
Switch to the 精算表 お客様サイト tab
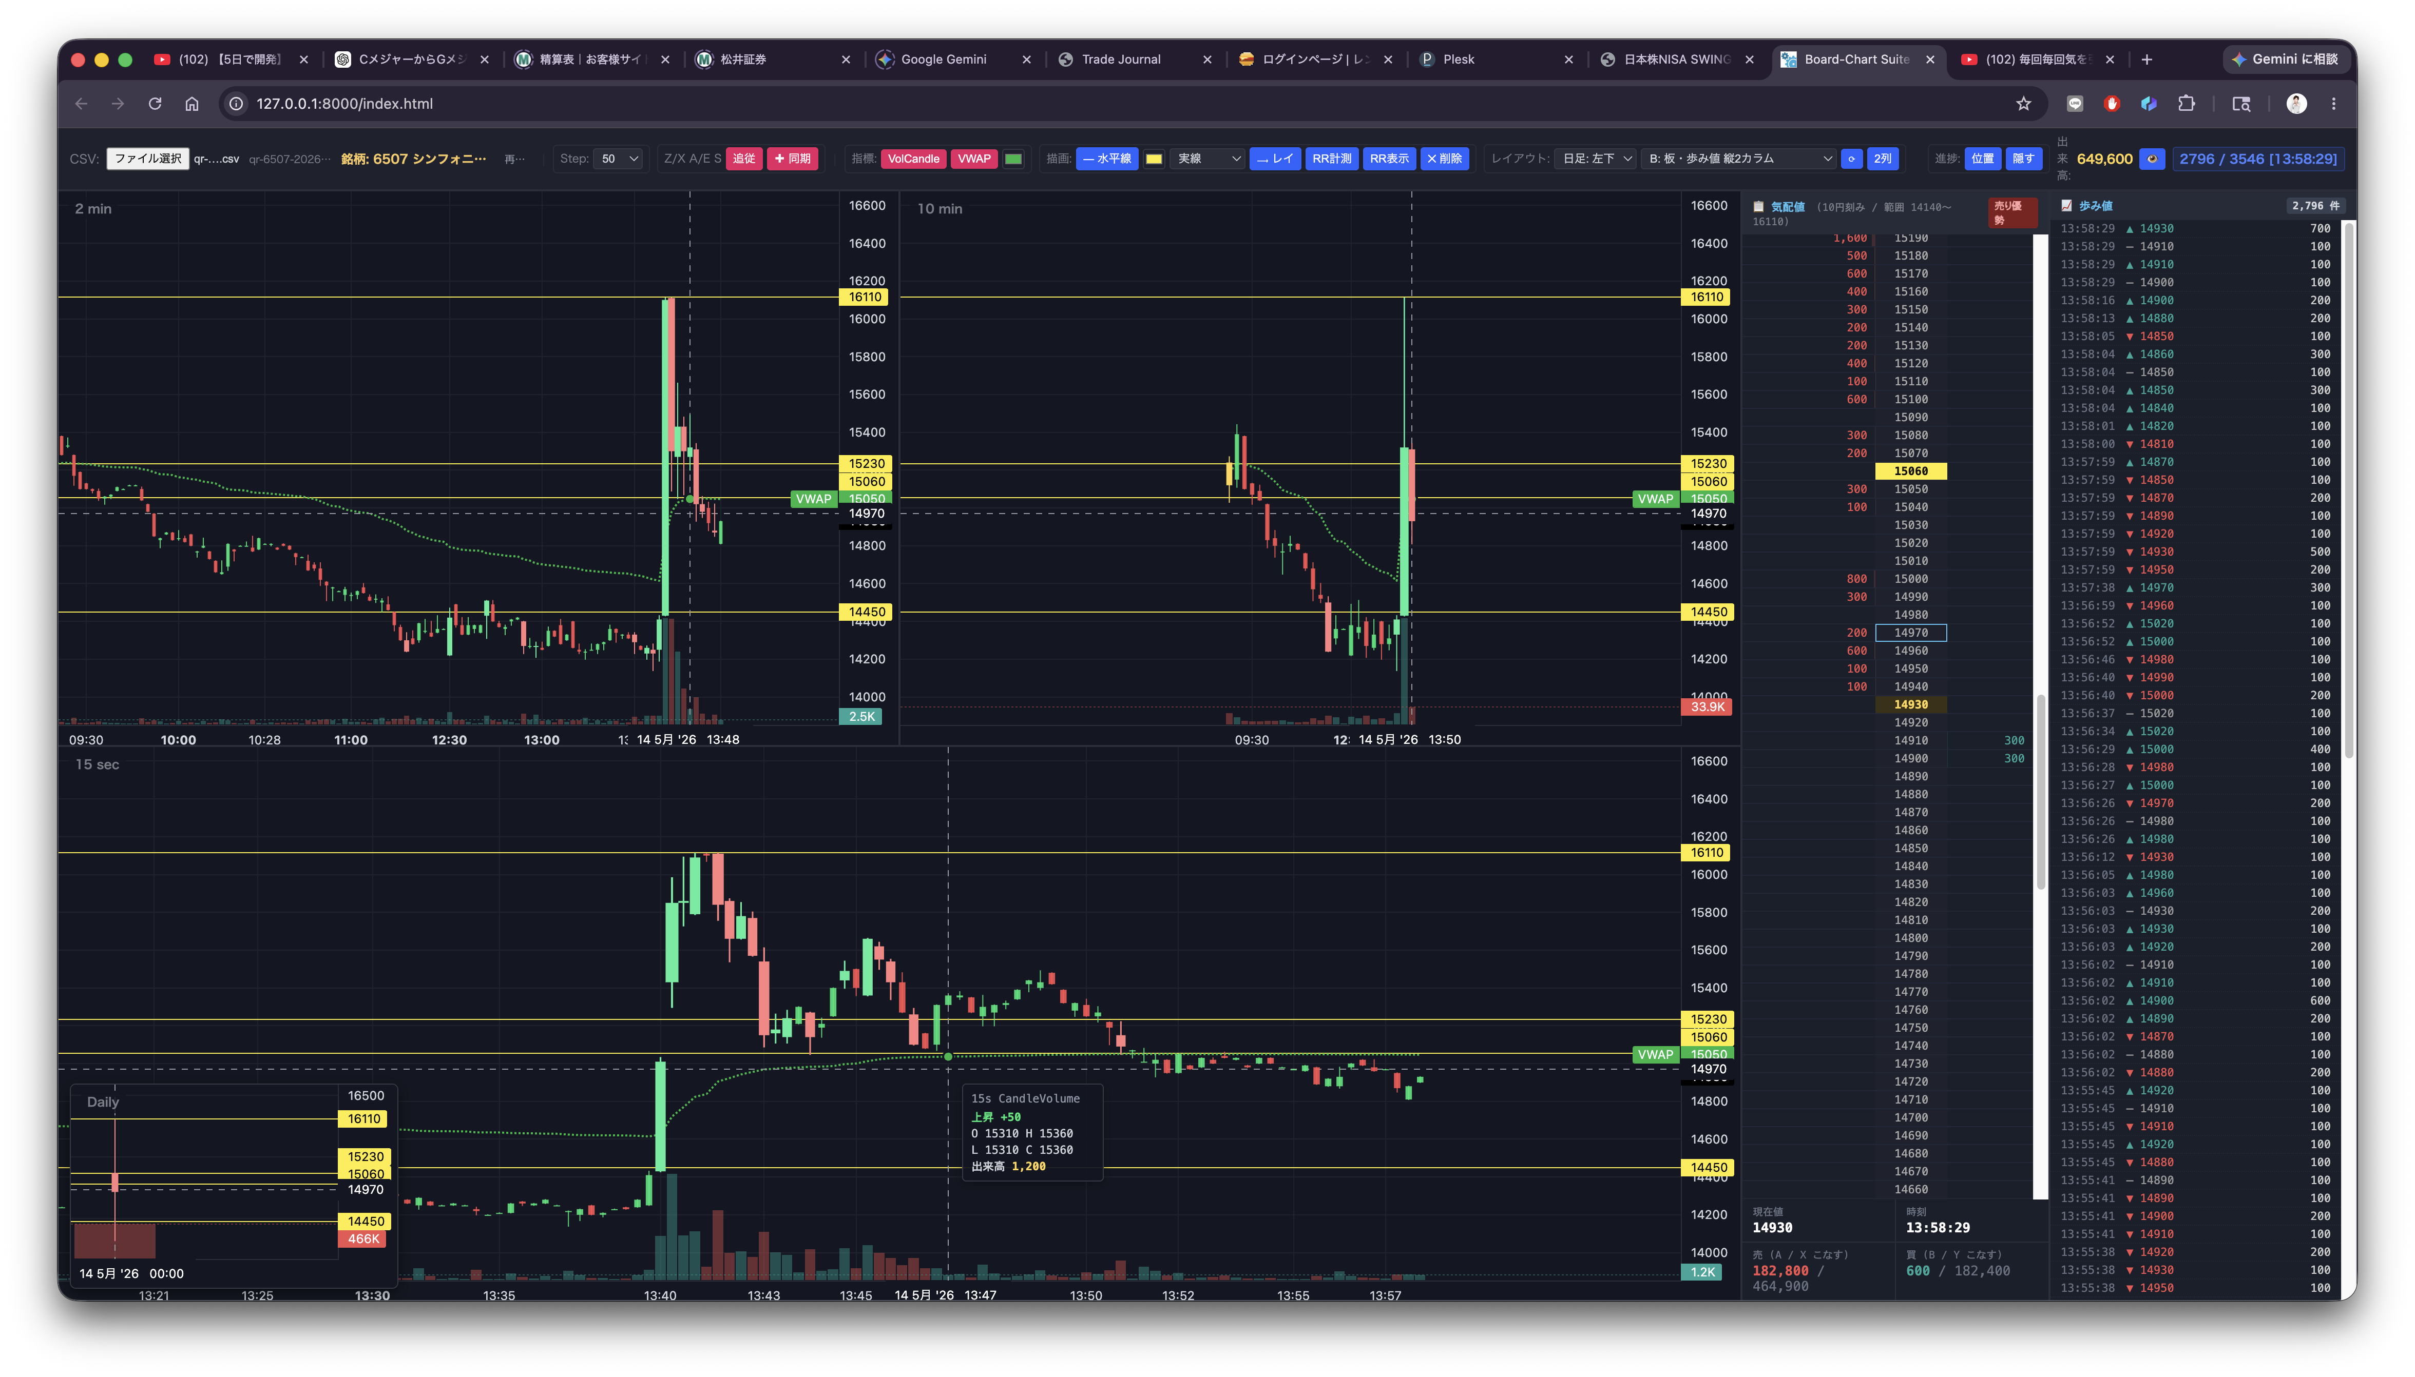click(591, 58)
